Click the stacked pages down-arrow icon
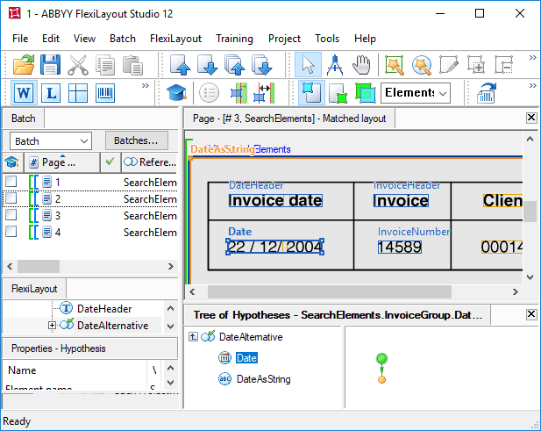Image resolution: width=541 pixels, height=431 pixels. tap(262, 65)
